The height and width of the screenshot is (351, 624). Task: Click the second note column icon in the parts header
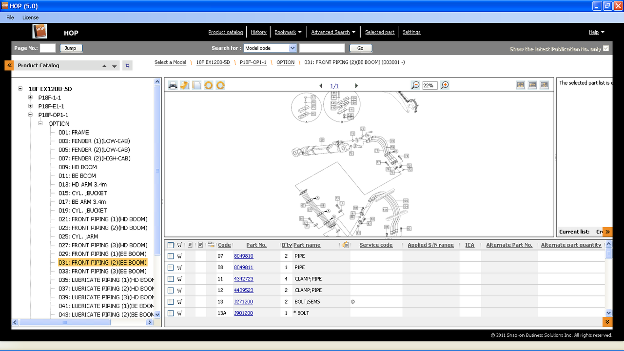tap(200, 245)
